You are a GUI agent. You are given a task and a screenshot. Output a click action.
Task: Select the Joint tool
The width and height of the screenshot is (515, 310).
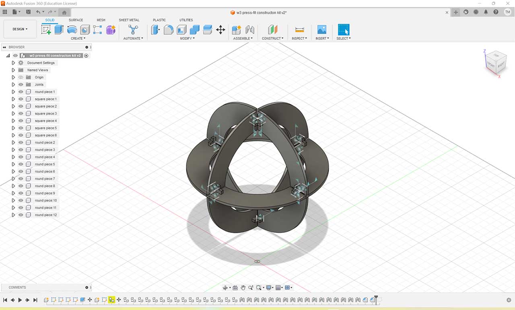(x=250, y=30)
